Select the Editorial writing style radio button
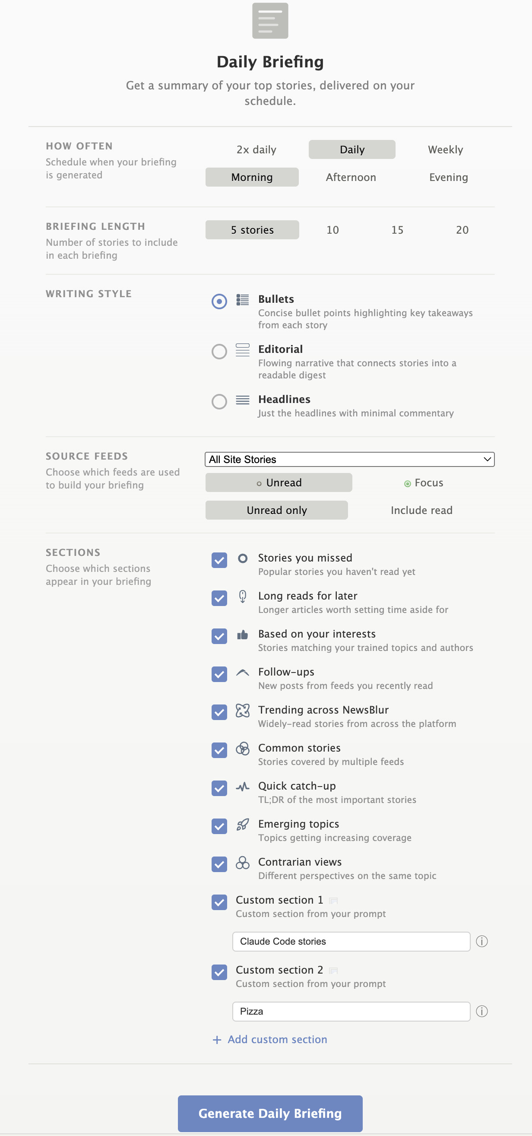 (219, 352)
